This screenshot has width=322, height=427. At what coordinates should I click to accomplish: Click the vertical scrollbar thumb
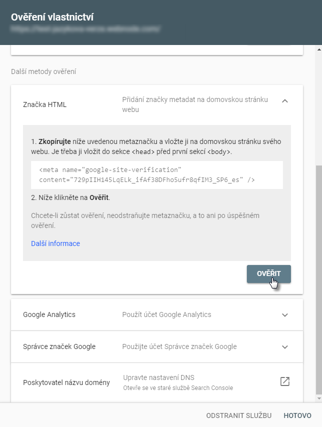(318, 280)
